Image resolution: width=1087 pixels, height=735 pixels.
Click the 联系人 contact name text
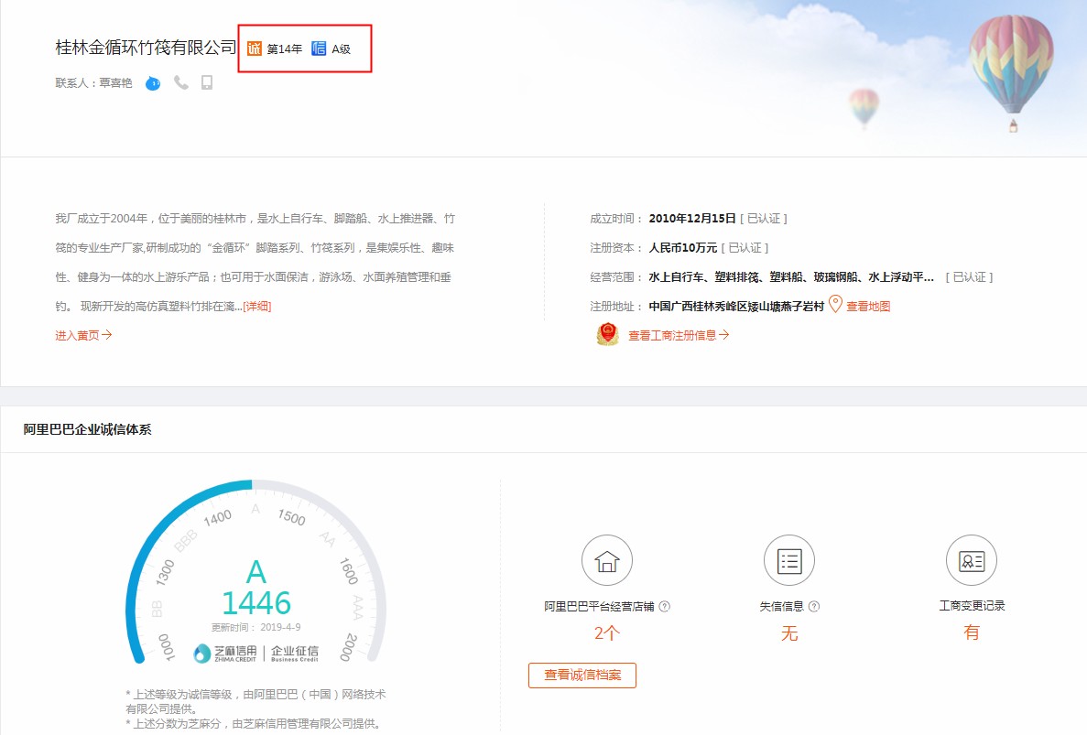93,83
